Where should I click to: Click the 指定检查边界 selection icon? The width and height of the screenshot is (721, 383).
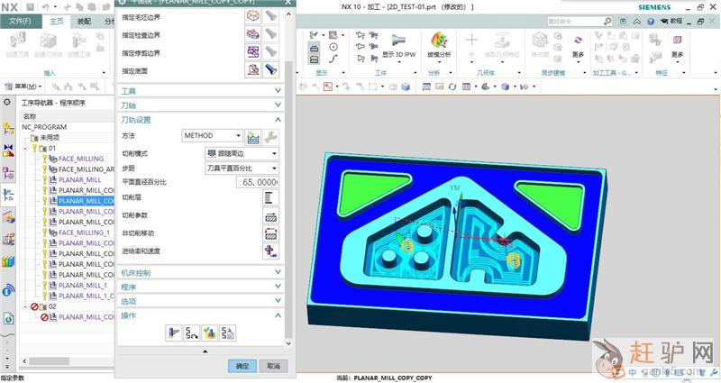pyautogui.click(x=253, y=33)
